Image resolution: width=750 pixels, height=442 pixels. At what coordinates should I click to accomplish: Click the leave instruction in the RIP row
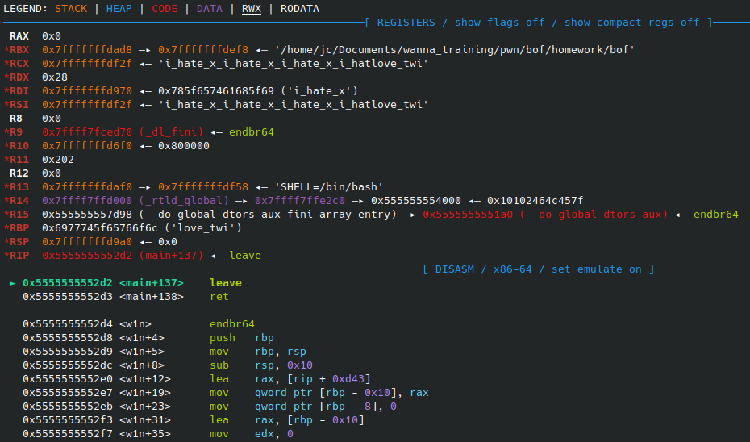coord(245,256)
